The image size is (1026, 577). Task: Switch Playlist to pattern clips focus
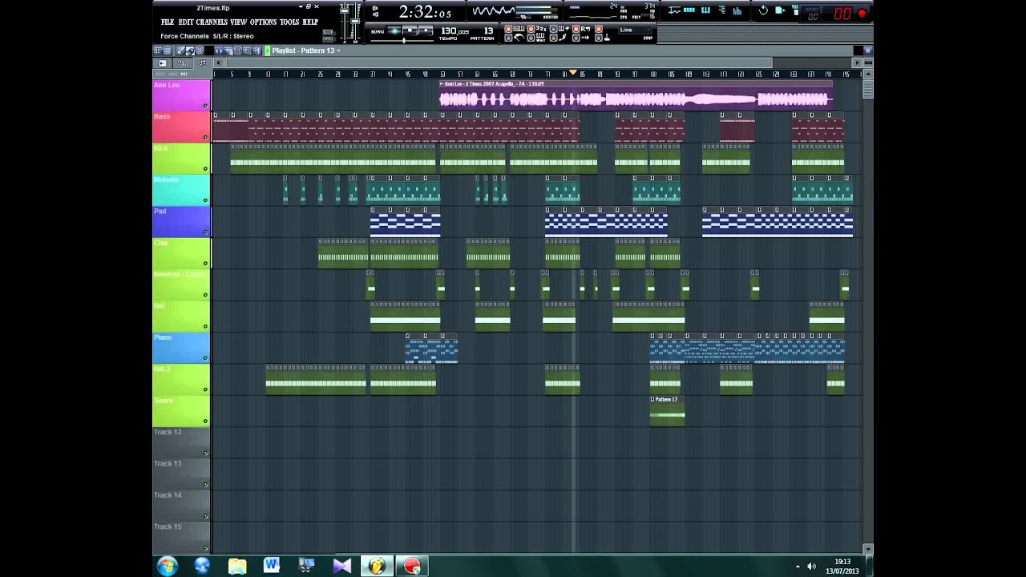(x=204, y=63)
